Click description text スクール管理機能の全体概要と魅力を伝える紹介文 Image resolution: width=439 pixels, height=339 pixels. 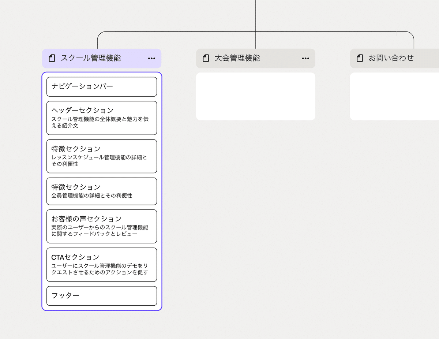(100, 122)
